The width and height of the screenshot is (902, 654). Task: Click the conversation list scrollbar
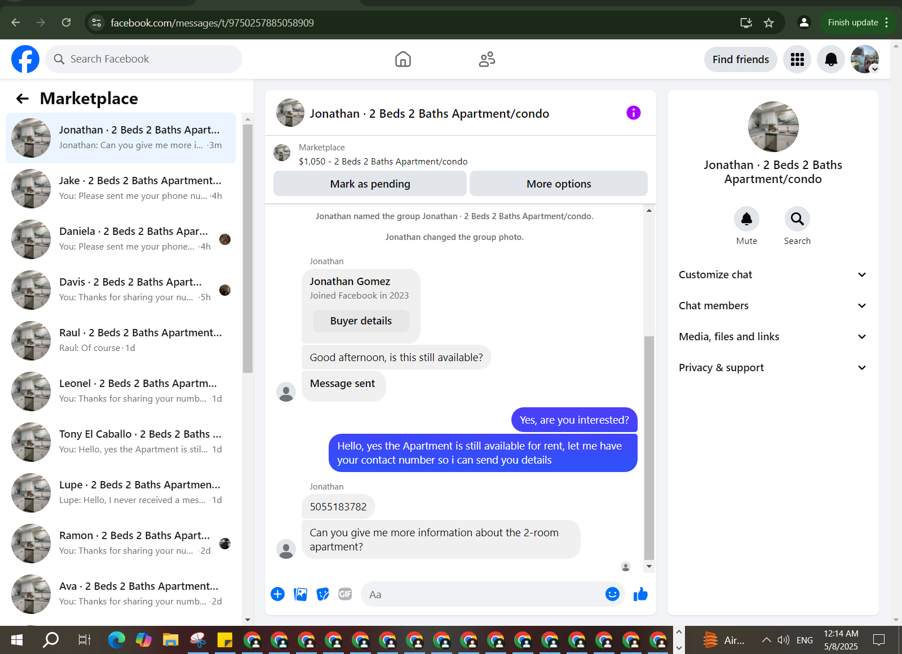pos(247,248)
